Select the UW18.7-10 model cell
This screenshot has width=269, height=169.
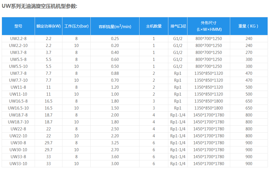coord(18,122)
